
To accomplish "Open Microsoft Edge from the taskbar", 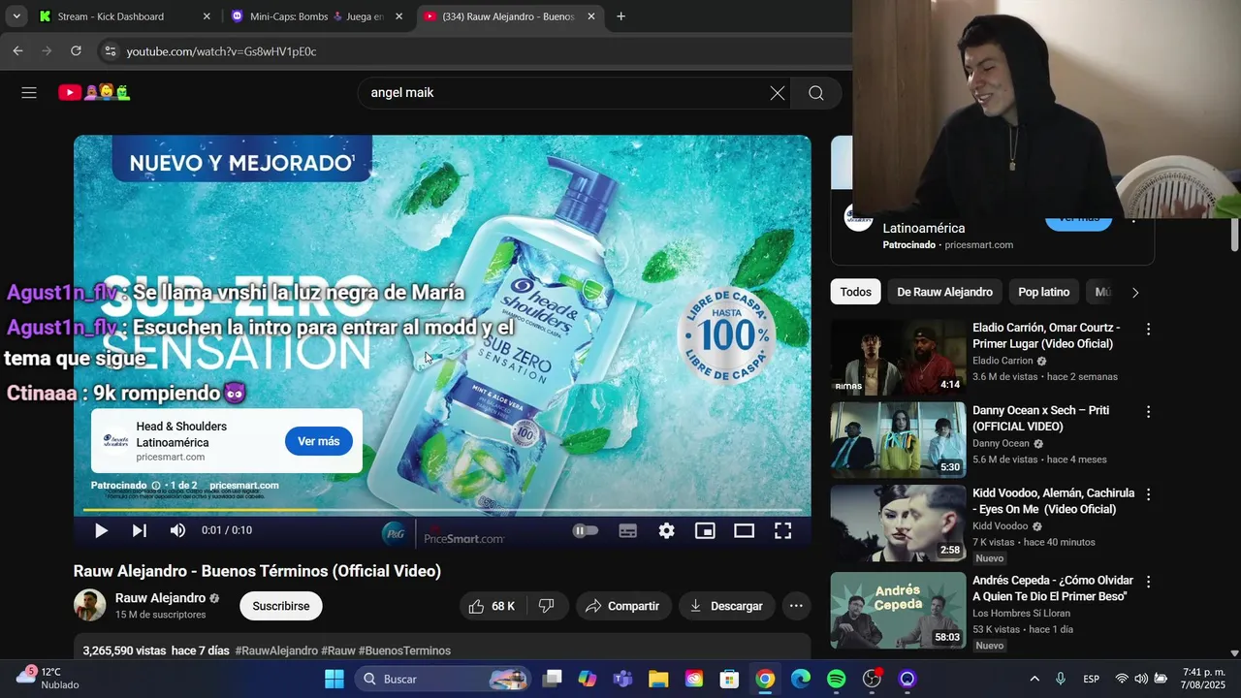I will (800, 679).
